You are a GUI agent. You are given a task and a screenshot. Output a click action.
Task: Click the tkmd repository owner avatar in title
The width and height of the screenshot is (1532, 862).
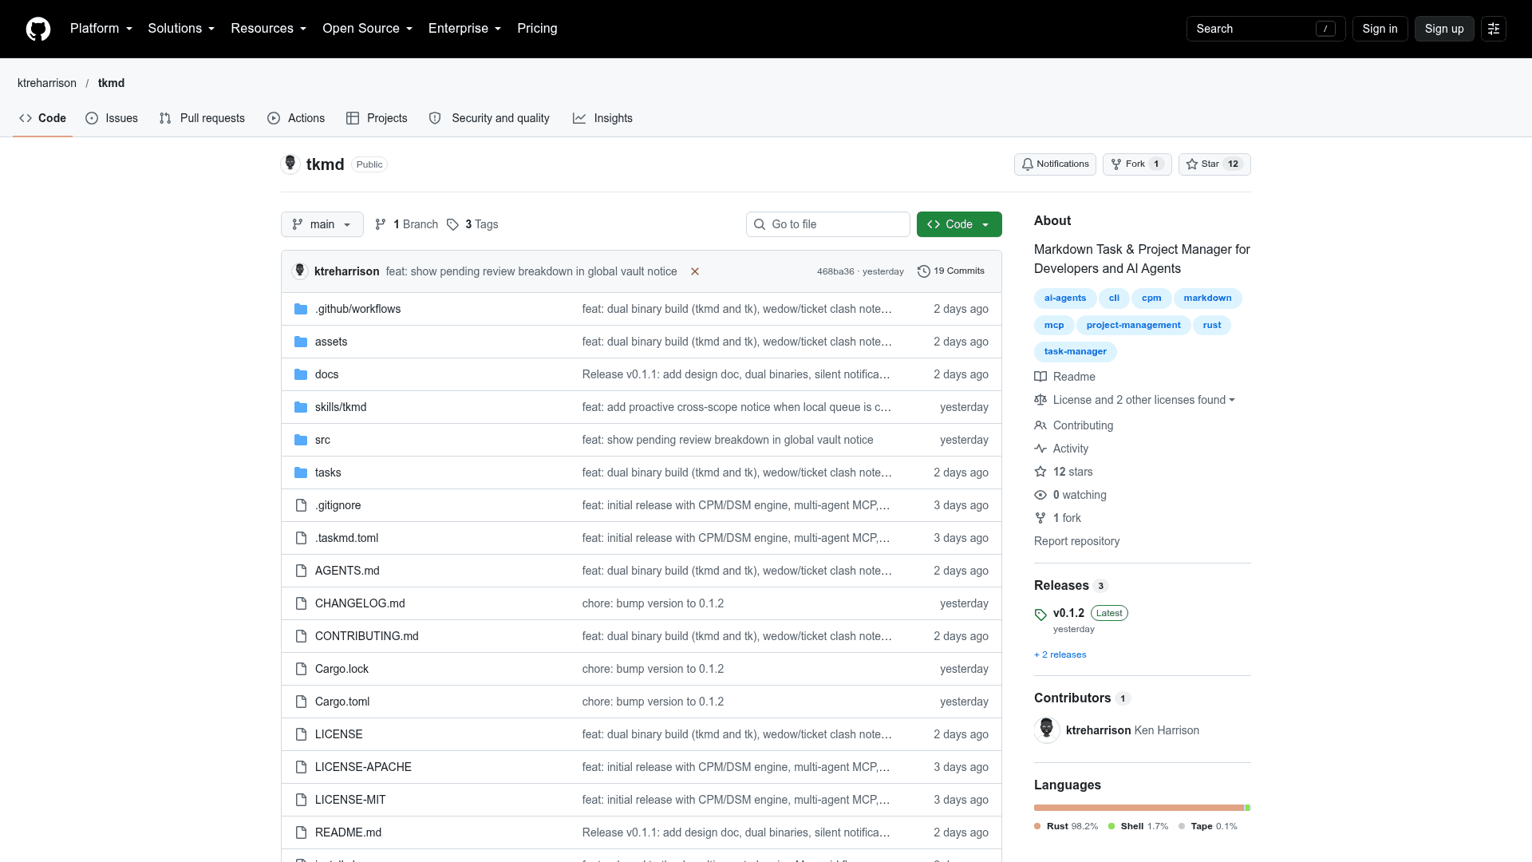[290, 164]
